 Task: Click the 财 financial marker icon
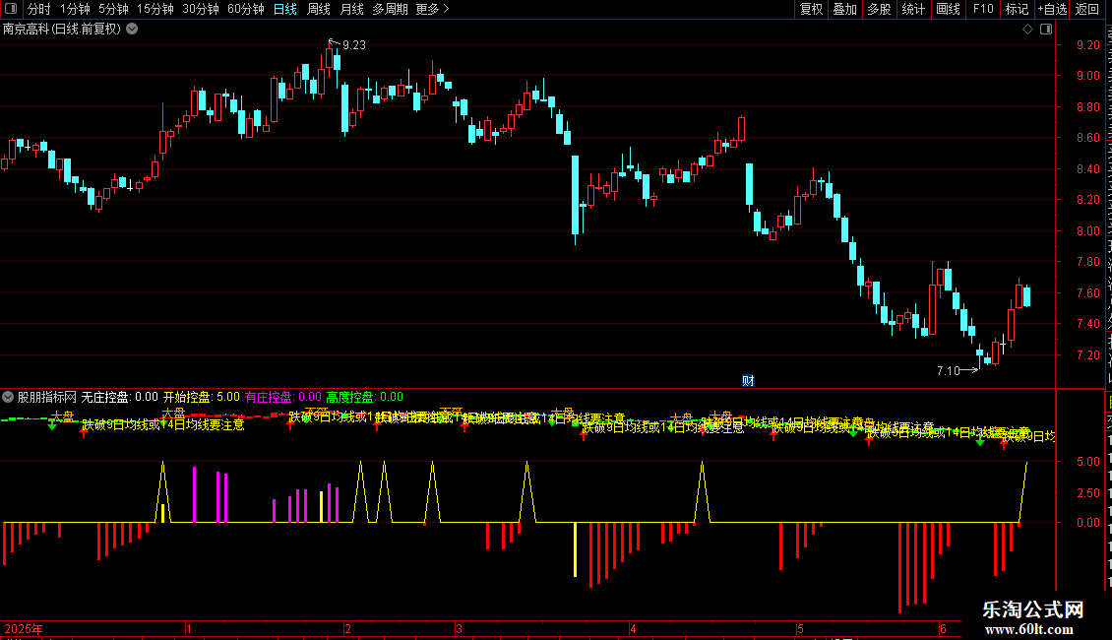tap(748, 381)
